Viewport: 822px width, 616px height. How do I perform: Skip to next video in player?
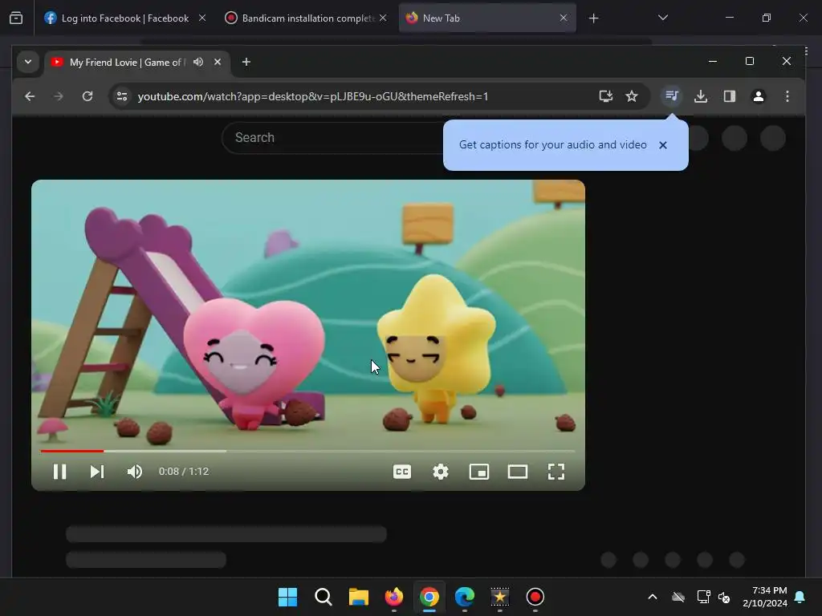click(x=97, y=472)
